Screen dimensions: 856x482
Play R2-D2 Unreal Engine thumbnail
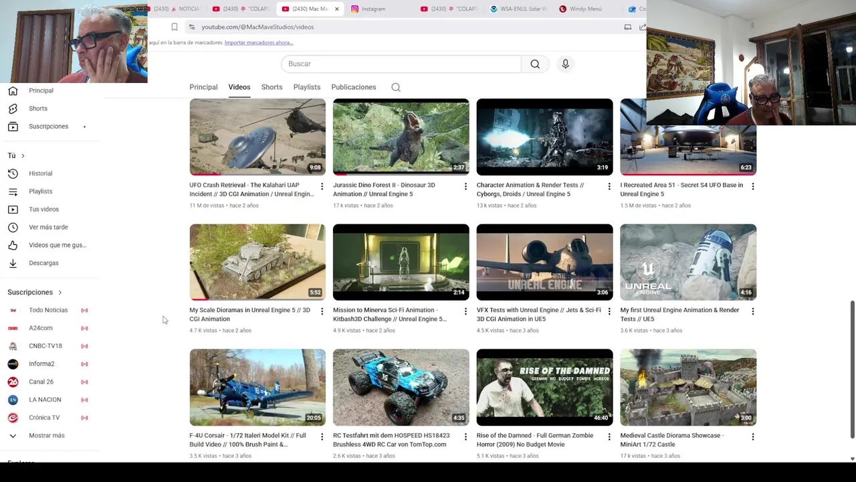[688, 262]
